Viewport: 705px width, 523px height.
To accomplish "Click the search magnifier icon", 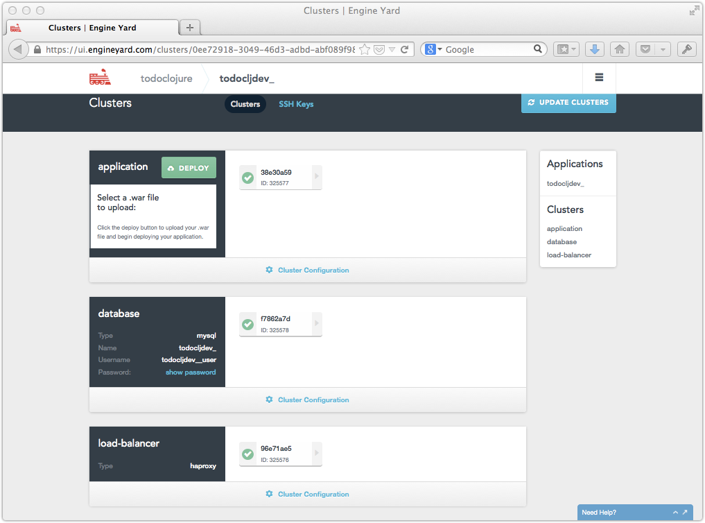I will (x=538, y=49).
